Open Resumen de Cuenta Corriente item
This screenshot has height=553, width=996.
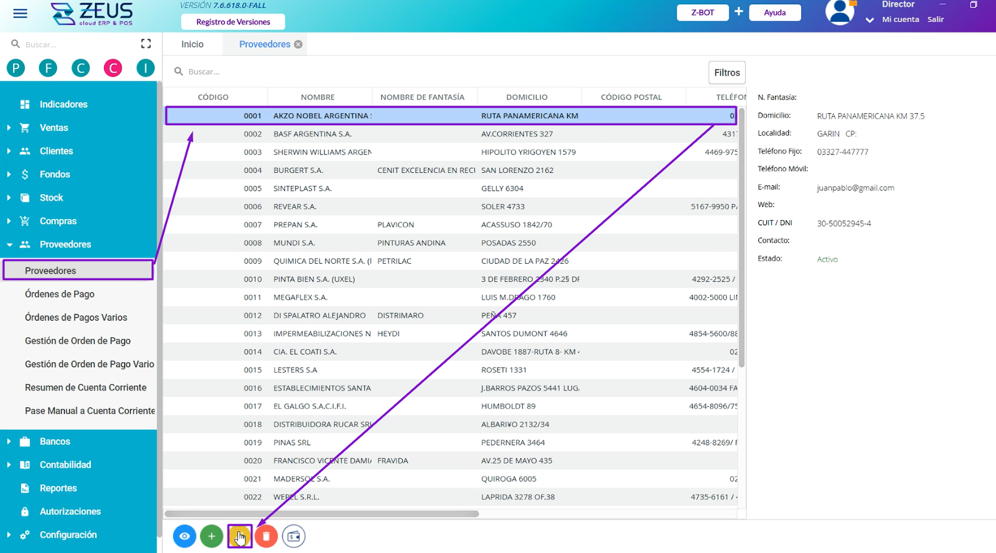click(x=86, y=388)
